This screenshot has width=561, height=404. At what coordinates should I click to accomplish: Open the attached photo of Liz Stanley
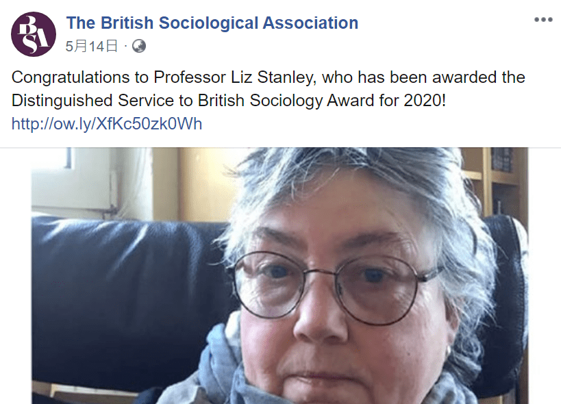coord(279,276)
